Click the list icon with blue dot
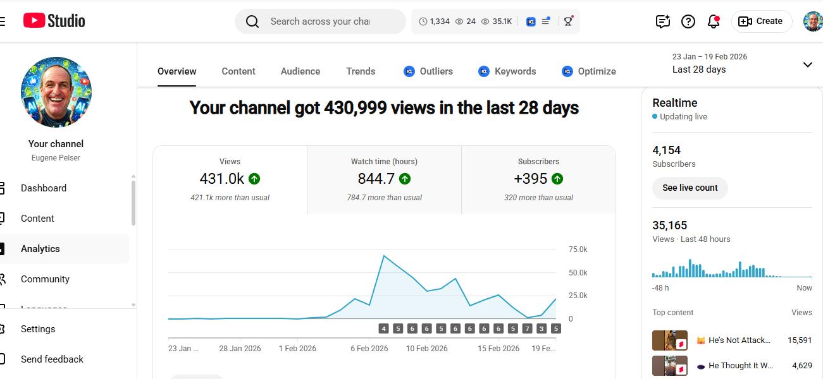This screenshot has height=379, width=823. pos(545,21)
